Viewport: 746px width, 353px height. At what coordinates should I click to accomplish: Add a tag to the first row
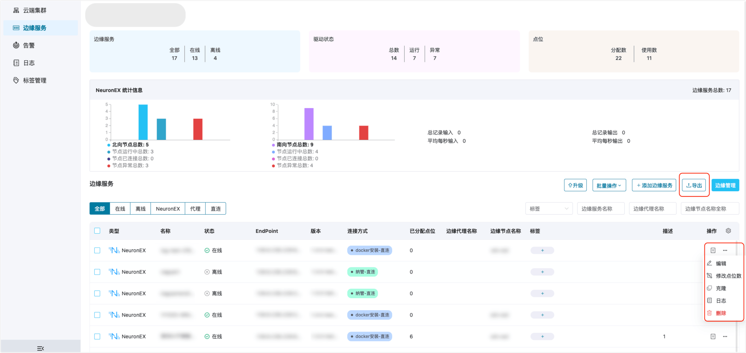pos(542,250)
